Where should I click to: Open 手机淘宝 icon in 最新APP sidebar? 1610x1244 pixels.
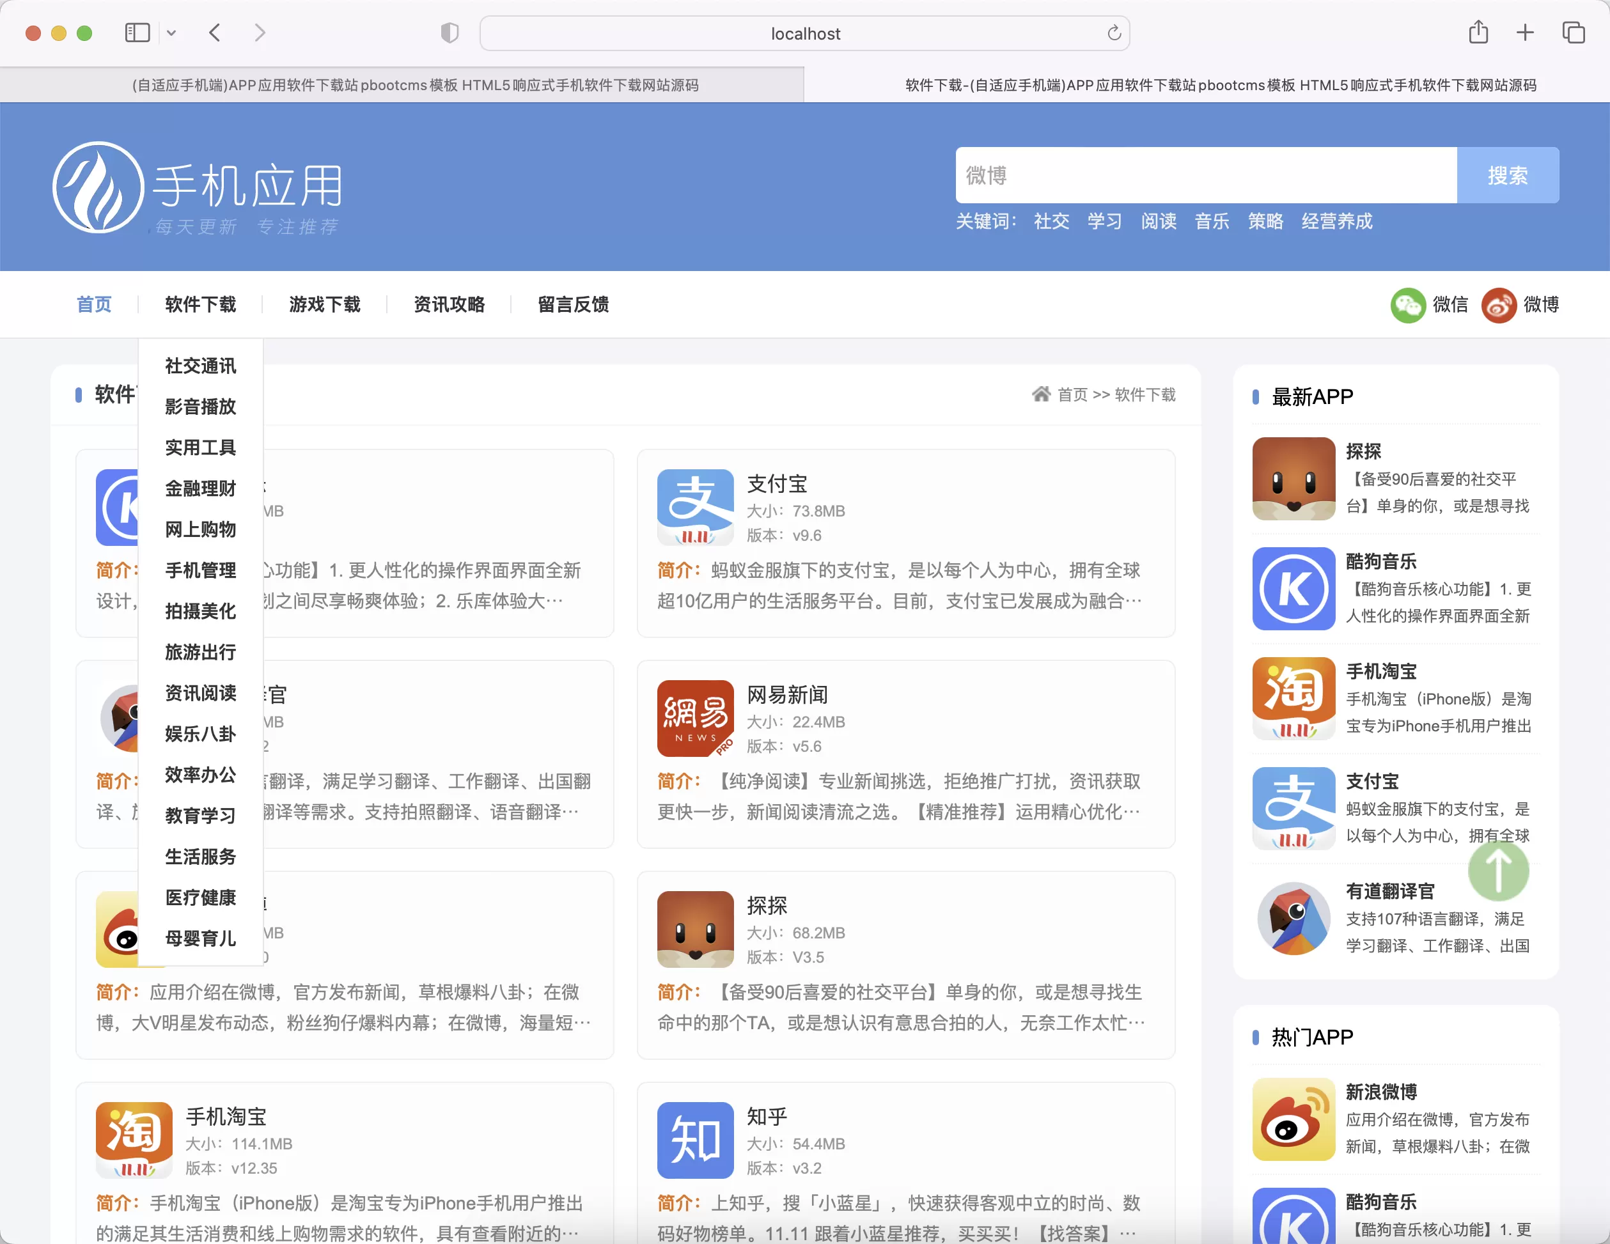1293,698
